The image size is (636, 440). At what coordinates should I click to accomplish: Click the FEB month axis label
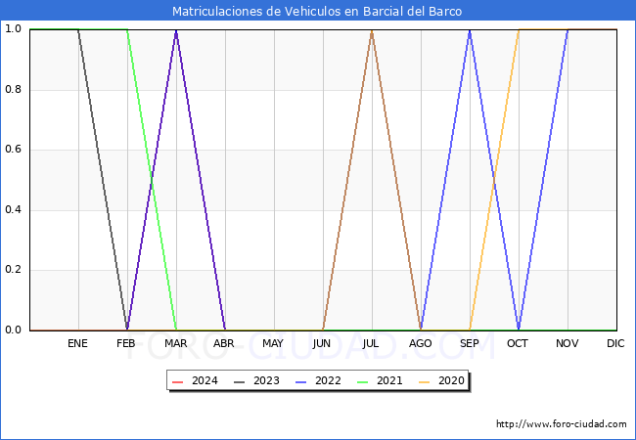(126, 343)
